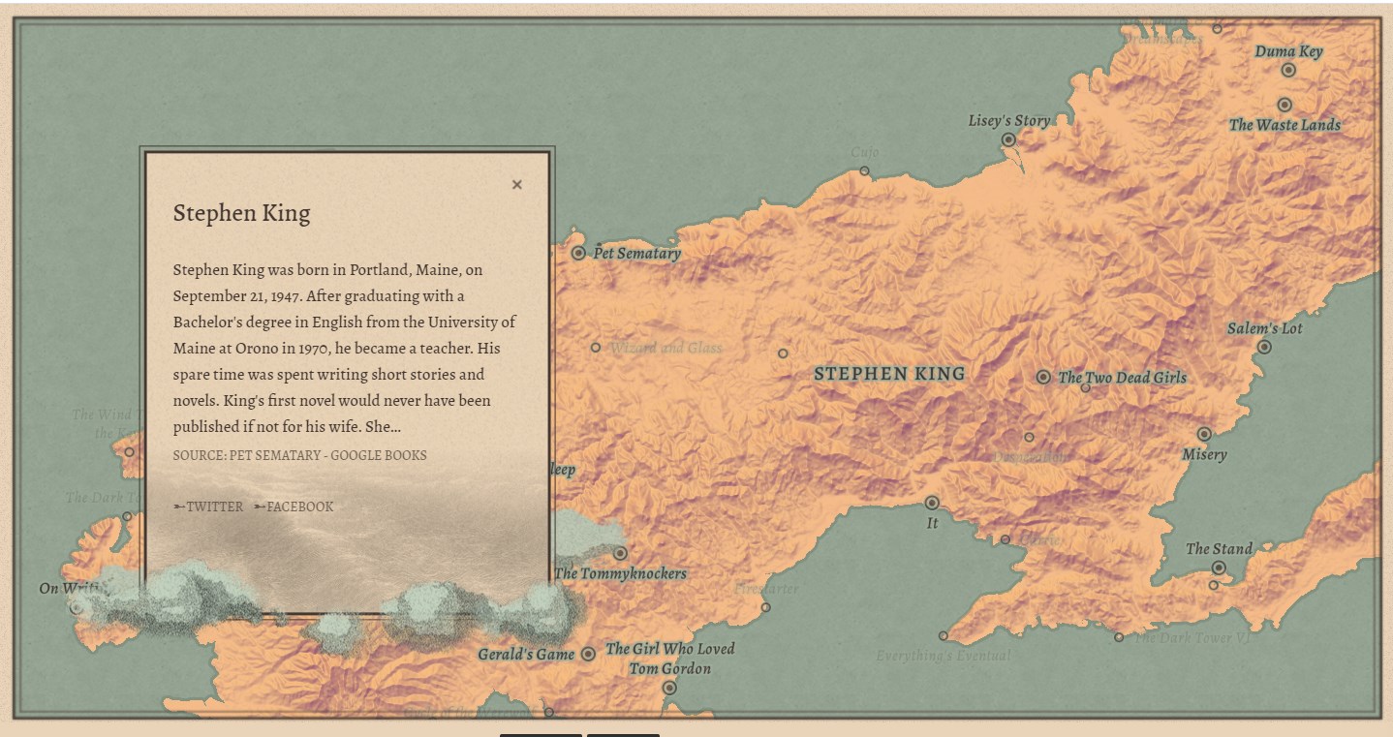Click The Girl Who Loved Tom Gordon marker
This screenshot has width=1393, height=737.
(669, 688)
